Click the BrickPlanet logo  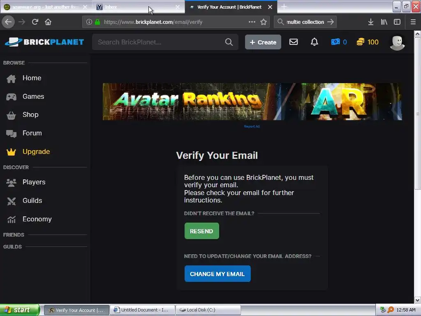(44, 42)
